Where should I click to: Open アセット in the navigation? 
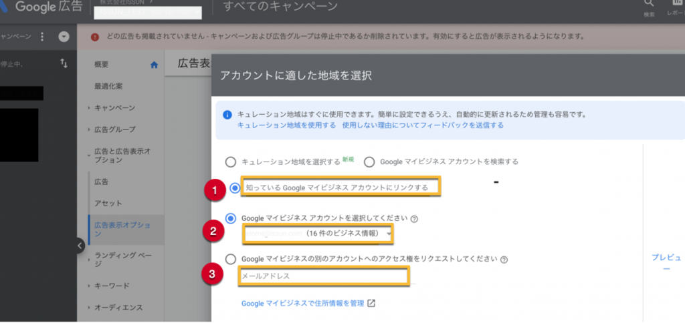pos(108,204)
